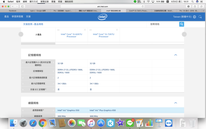Image resolution: width=206 pixels, height=129 pixels.
Task: Show all tabs overview in Safari
Action: pos(201,6)
